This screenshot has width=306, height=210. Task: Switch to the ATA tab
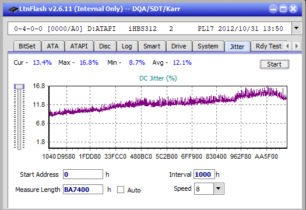click(x=52, y=46)
